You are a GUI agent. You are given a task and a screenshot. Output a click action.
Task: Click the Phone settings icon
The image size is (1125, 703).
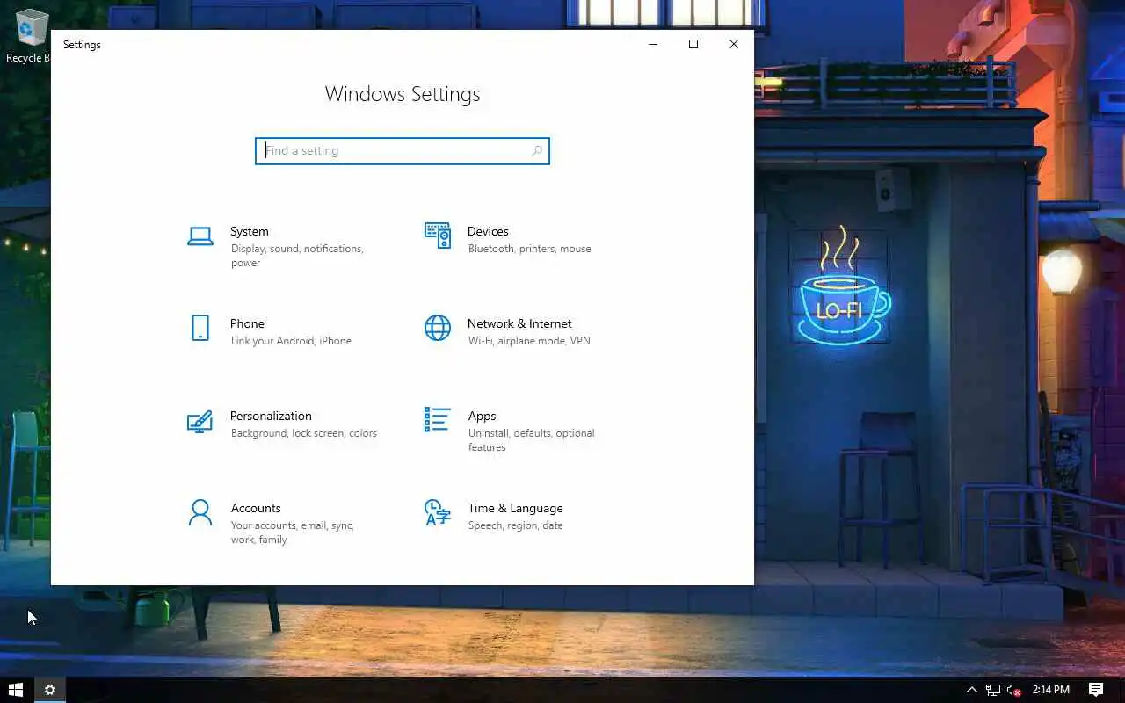pos(200,328)
